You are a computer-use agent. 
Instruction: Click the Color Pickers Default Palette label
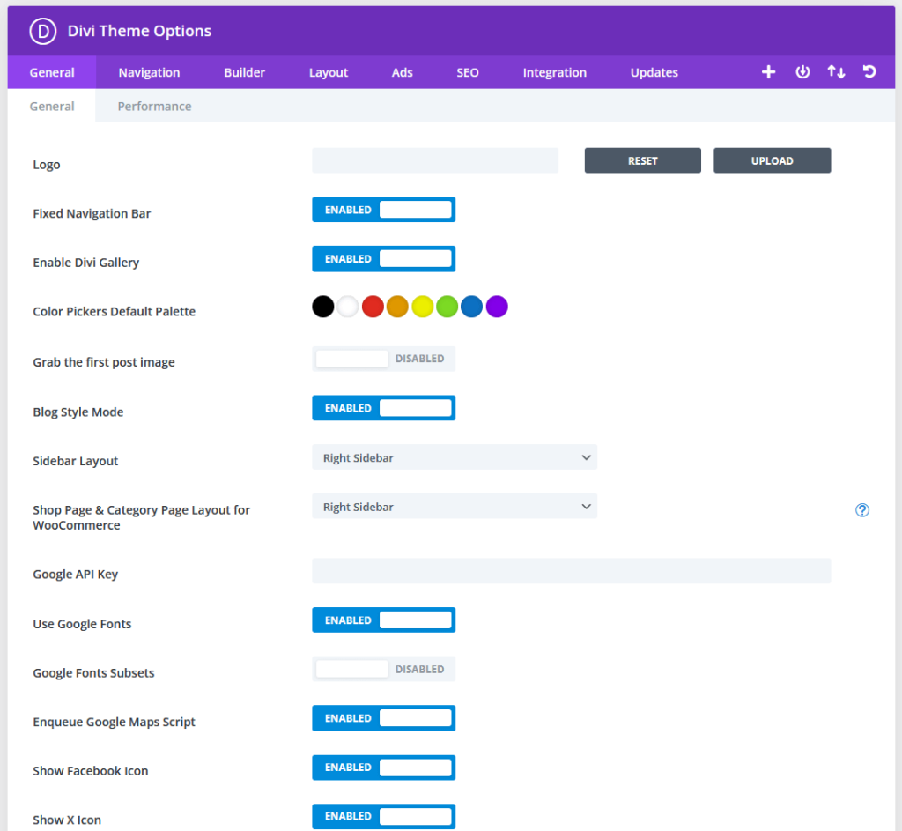point(114,311)
